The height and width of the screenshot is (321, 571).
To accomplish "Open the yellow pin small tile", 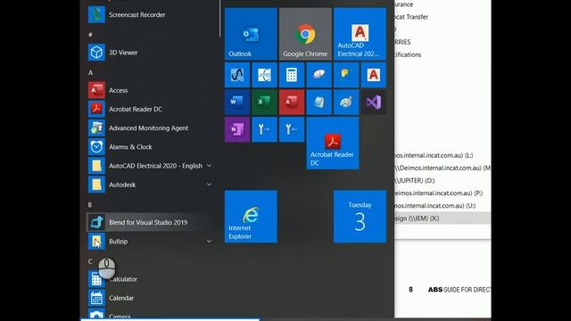I will pyautogui.click(x=346, y=75).
